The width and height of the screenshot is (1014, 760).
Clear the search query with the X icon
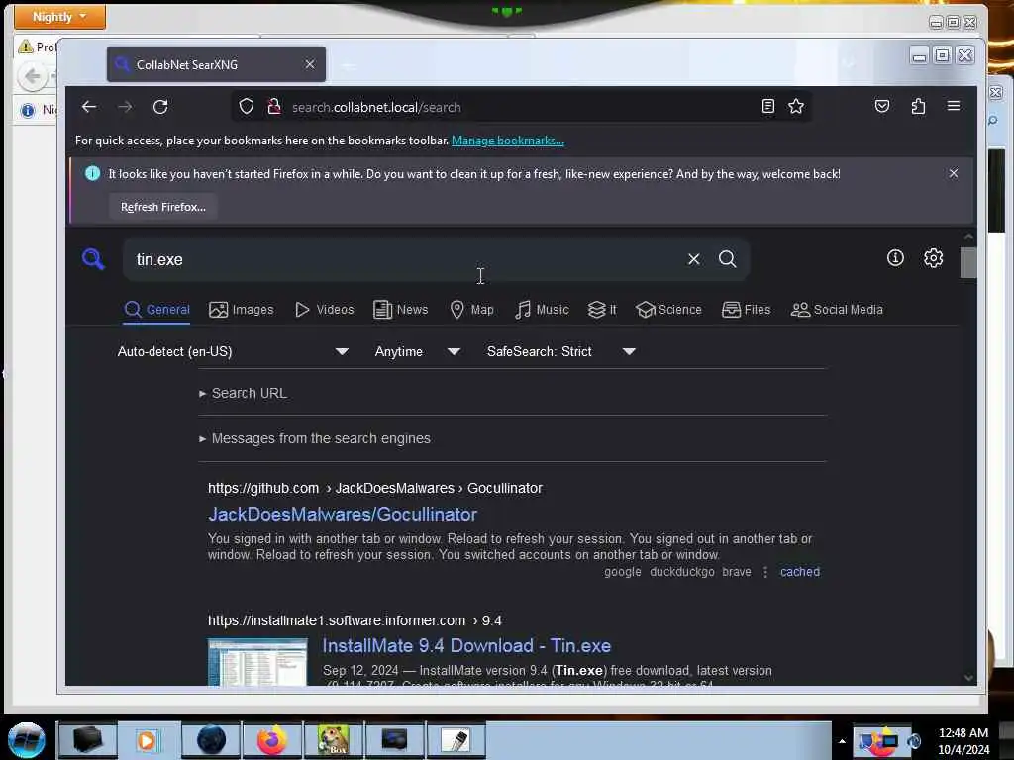694,259
